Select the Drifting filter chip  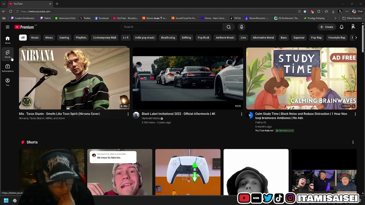(186, 38)
